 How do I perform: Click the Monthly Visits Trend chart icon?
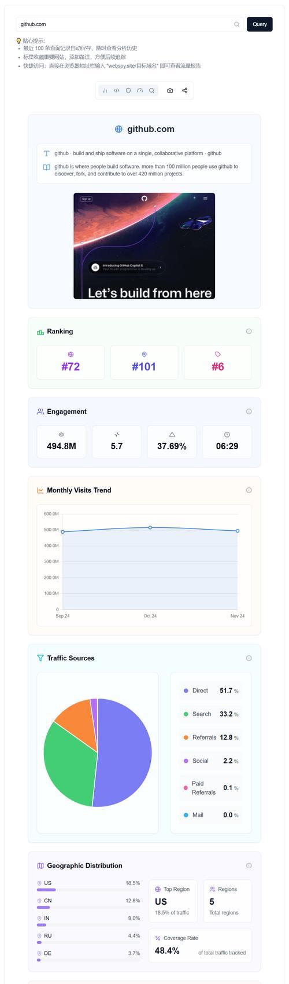(x=40, y=490)
